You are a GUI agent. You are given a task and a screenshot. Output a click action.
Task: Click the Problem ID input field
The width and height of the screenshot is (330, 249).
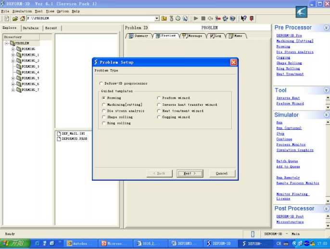(209, 28)
